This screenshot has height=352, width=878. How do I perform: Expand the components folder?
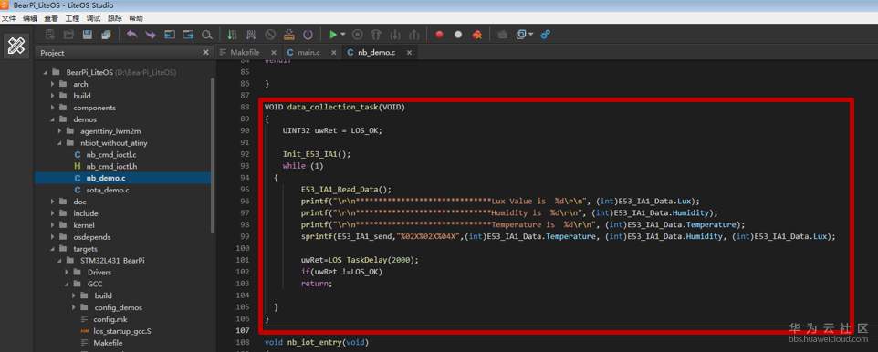point(52,108)
